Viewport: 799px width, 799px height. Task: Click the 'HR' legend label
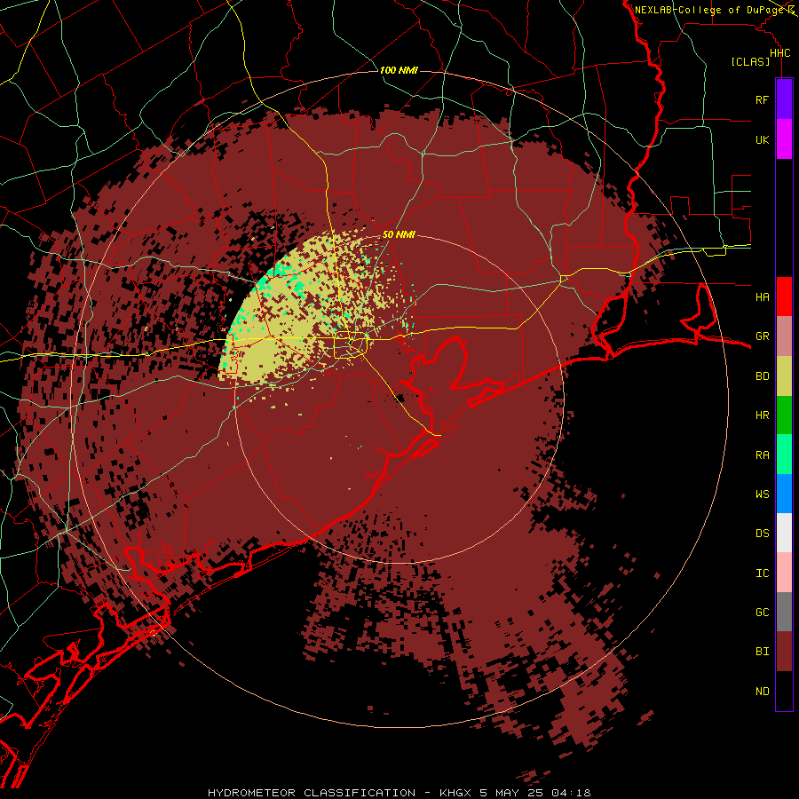(x=762, y=415)
